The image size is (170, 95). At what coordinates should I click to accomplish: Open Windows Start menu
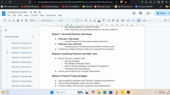tap(52, 92)
